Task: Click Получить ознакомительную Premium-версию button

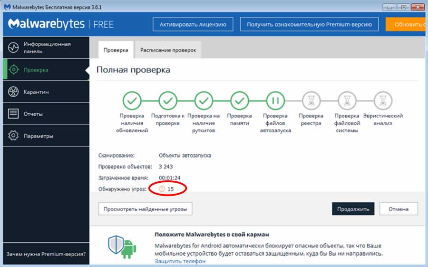Action: 309,24
